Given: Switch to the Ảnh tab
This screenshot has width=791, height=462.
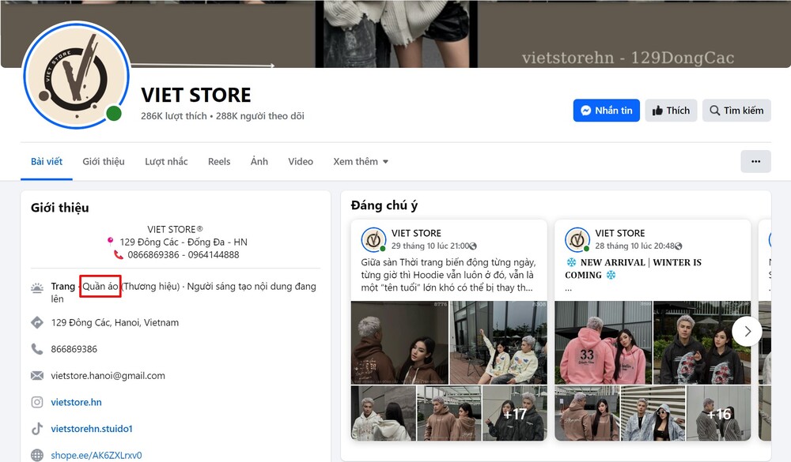Looking at the screenshot, I should click(259, 162).
